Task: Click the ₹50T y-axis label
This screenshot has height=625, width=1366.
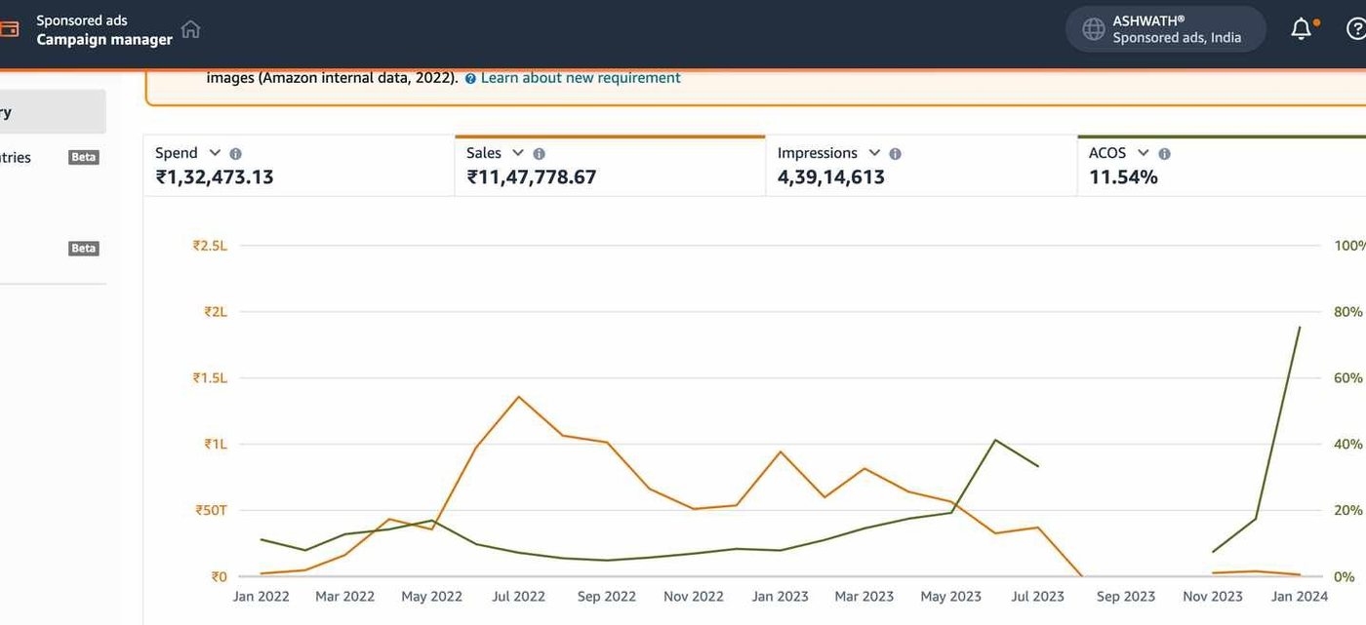Action: pos(210,511)
